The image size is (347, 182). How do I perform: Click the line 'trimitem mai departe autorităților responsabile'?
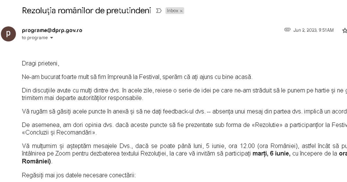pyautogui.click(x=82, y=98)
